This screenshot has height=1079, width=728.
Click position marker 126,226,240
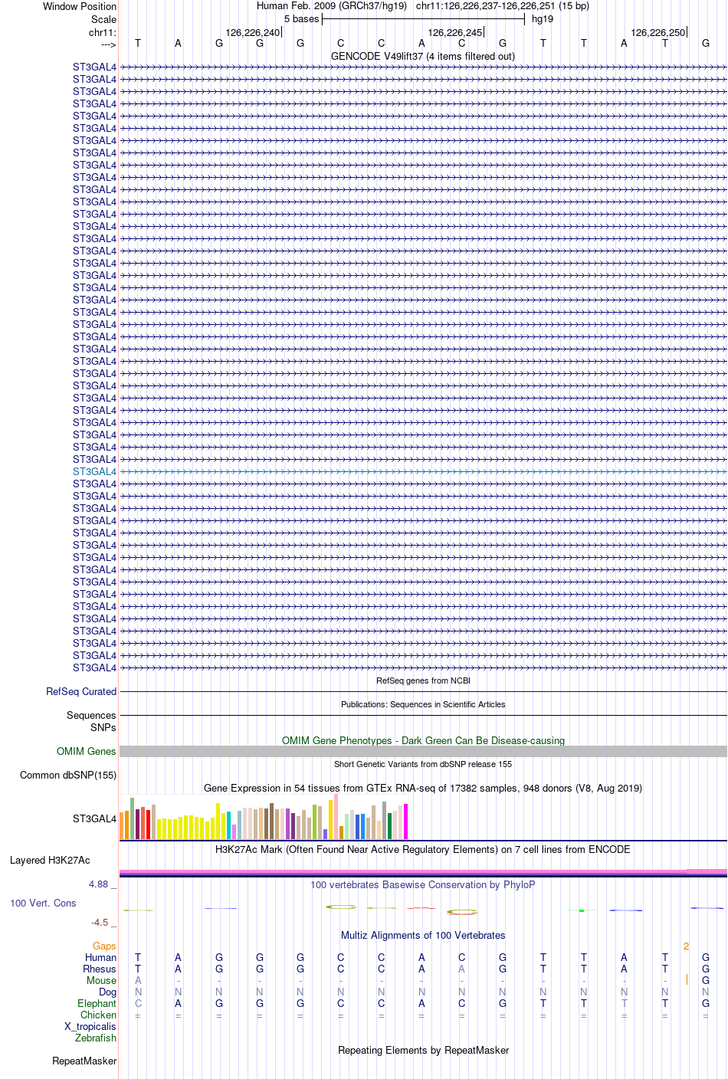[x=253, y=32]
